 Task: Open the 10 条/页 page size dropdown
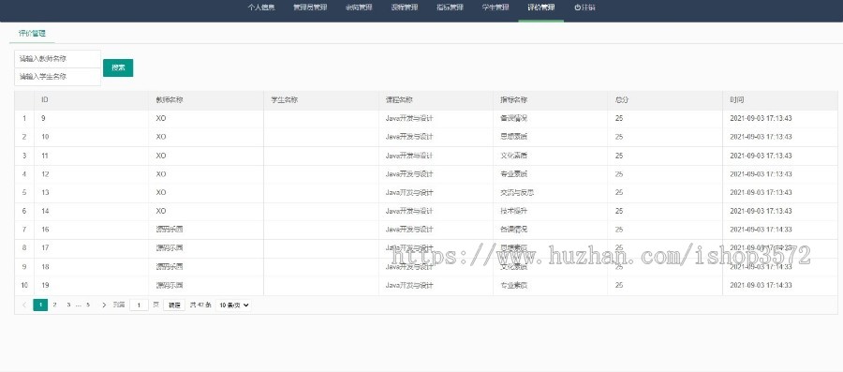click(x=233, y=305)
